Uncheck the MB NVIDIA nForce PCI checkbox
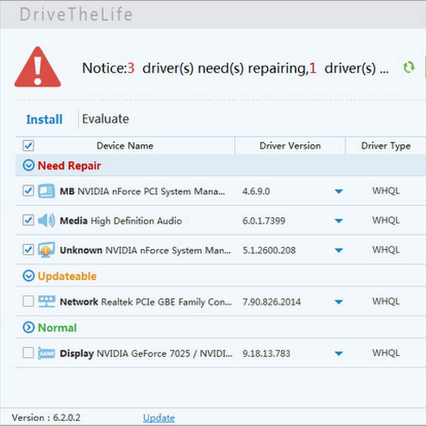Image resolution: width=426 pixels, height=426 pixels. tap(28, 191)
